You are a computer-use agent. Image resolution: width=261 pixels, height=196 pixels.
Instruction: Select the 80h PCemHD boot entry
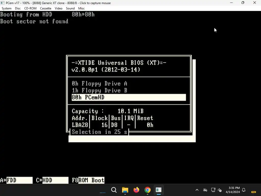tap(129, 97)
